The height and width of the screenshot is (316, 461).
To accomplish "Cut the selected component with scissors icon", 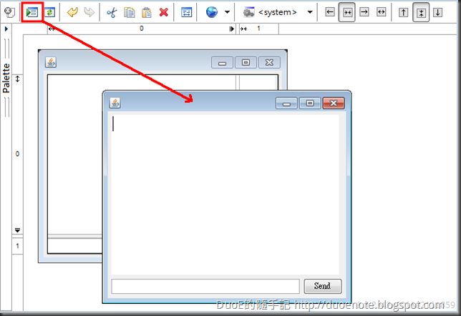I will pyautogui.click(x=112, y=12).
